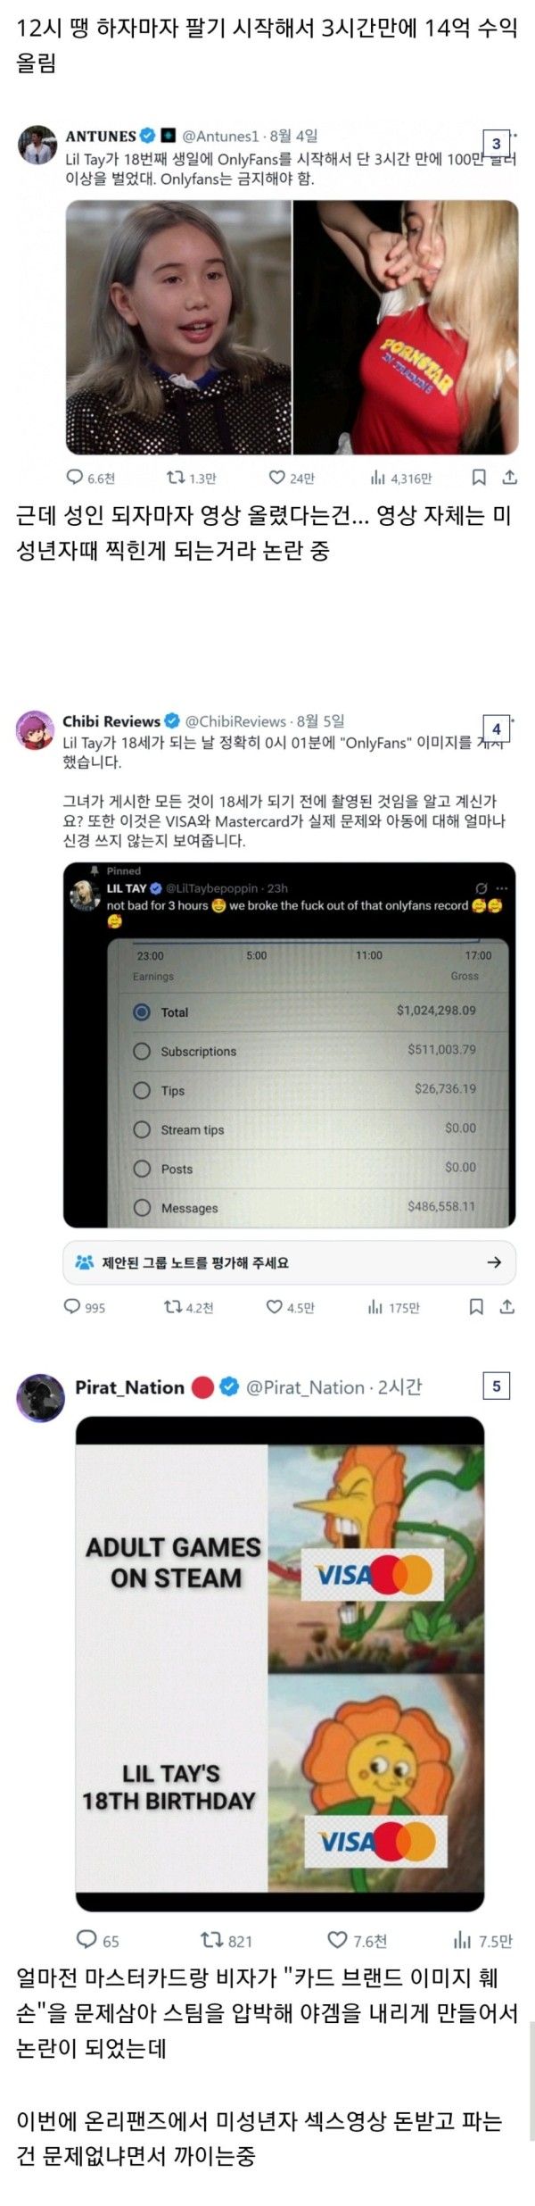Click the reply icon on ANTUNES tweet
Image resolution: width=535 pixels, height=2206 pixels.
pos(75,478)
